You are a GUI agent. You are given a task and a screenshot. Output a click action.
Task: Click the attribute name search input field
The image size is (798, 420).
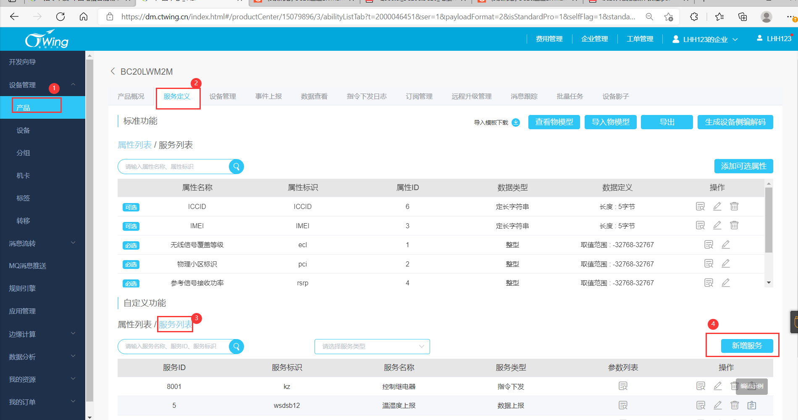pos(173,167)
